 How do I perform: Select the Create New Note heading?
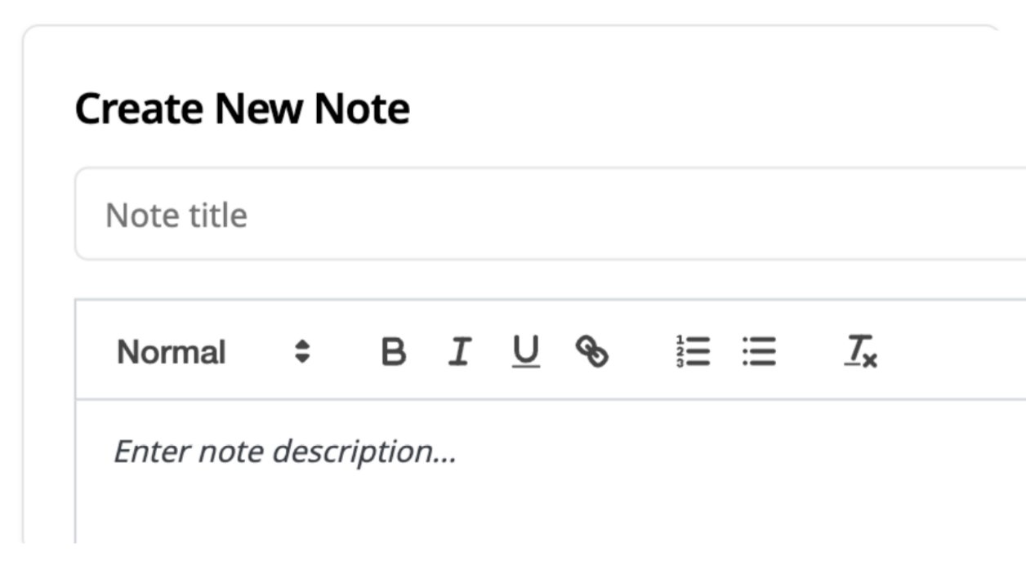[243, 109]
